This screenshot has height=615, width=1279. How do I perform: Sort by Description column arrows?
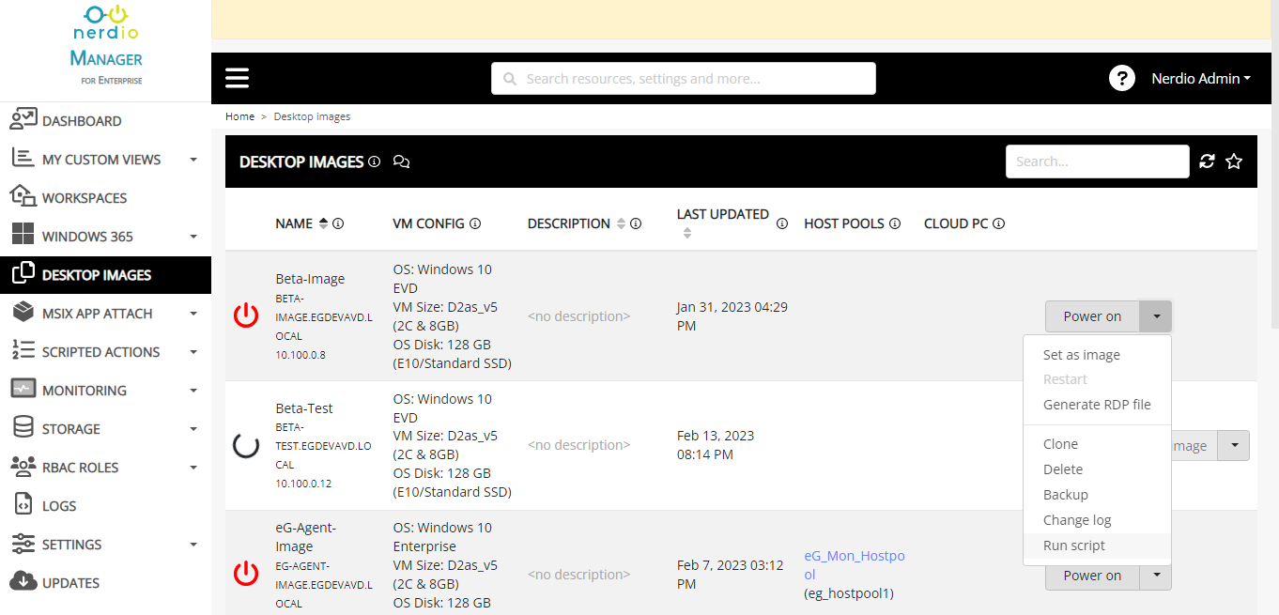pyautogui.click(x=620, y=223)
